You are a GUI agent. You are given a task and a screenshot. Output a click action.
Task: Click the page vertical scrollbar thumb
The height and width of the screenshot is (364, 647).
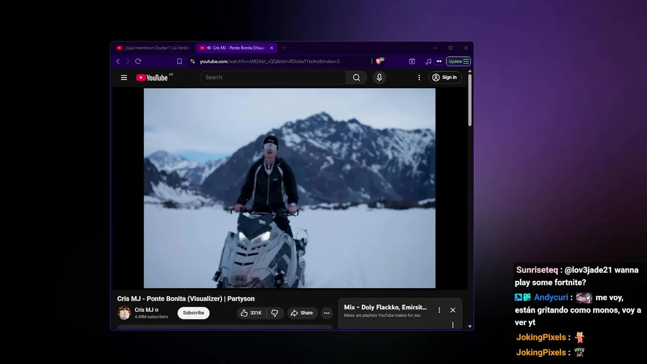click(470, 100)
